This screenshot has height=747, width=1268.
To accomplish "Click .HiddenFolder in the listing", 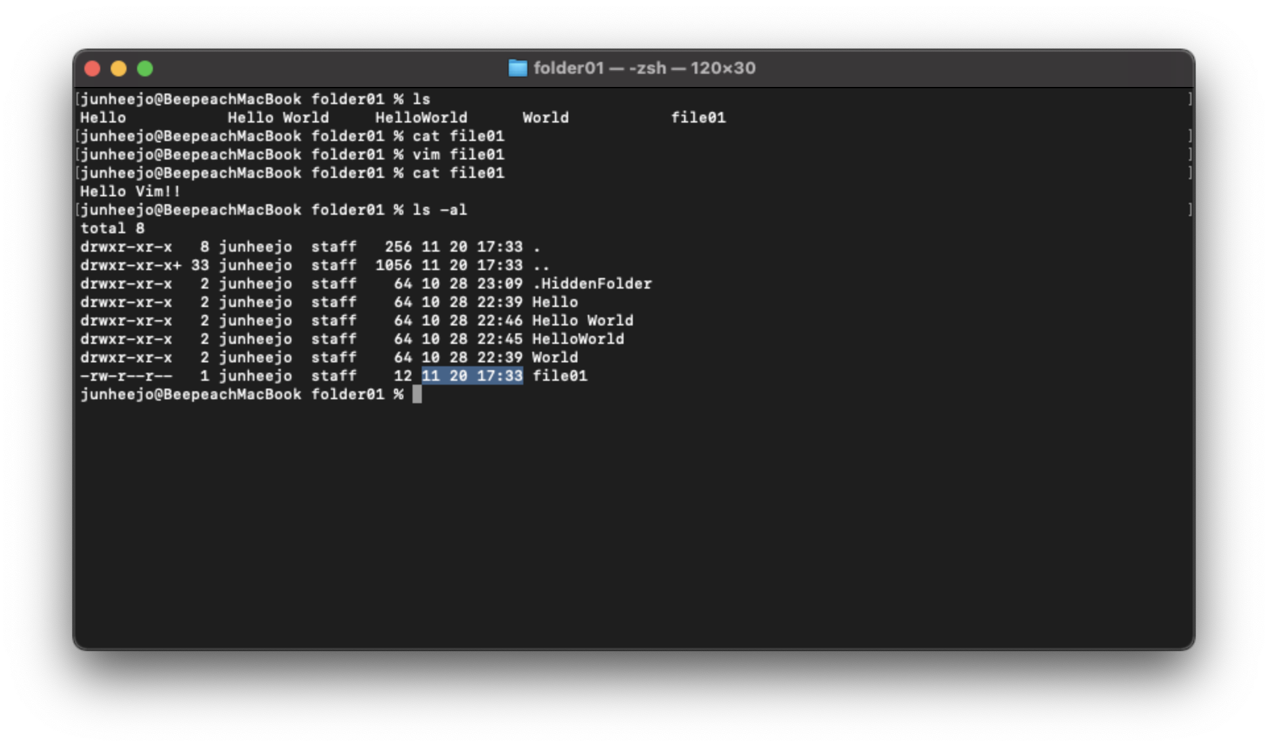I will 591,284.
